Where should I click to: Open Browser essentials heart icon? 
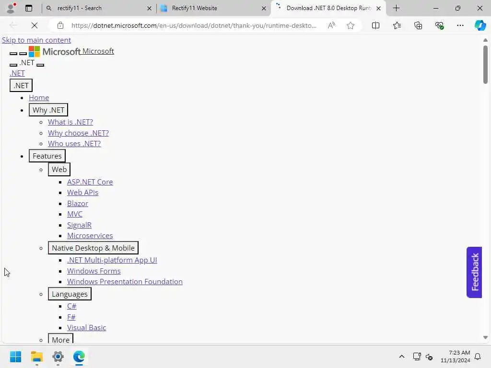tap(439, 25)
